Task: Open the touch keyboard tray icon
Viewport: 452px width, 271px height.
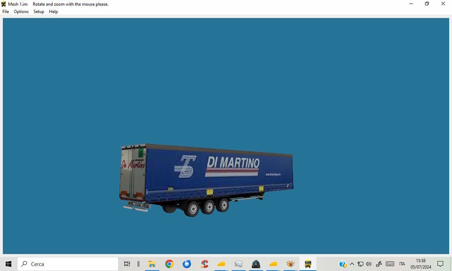Action: click(x=390, y=264)
